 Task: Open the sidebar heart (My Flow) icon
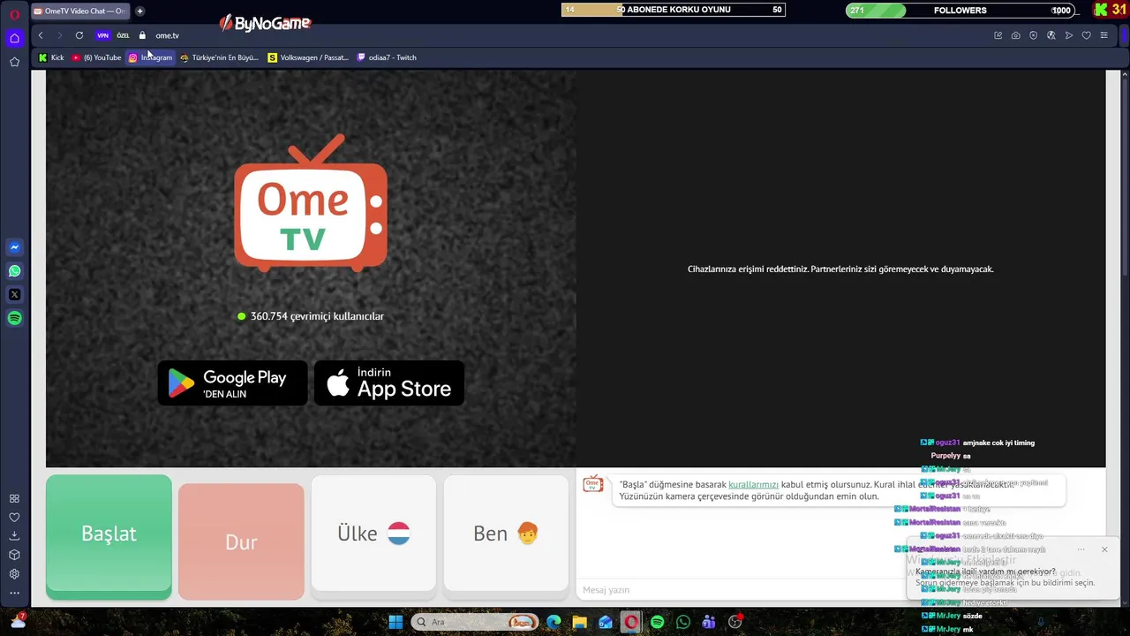(x=14, y=518)
